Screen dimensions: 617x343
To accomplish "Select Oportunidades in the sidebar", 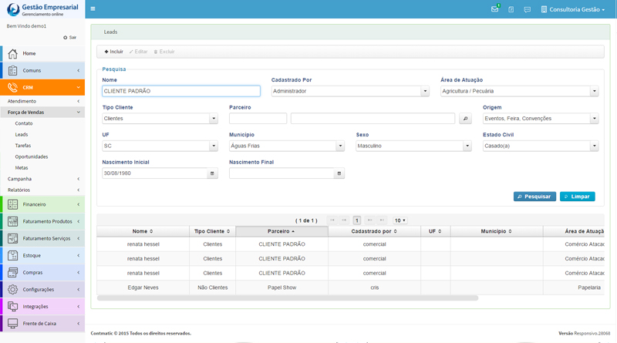I will click(32, 156).
